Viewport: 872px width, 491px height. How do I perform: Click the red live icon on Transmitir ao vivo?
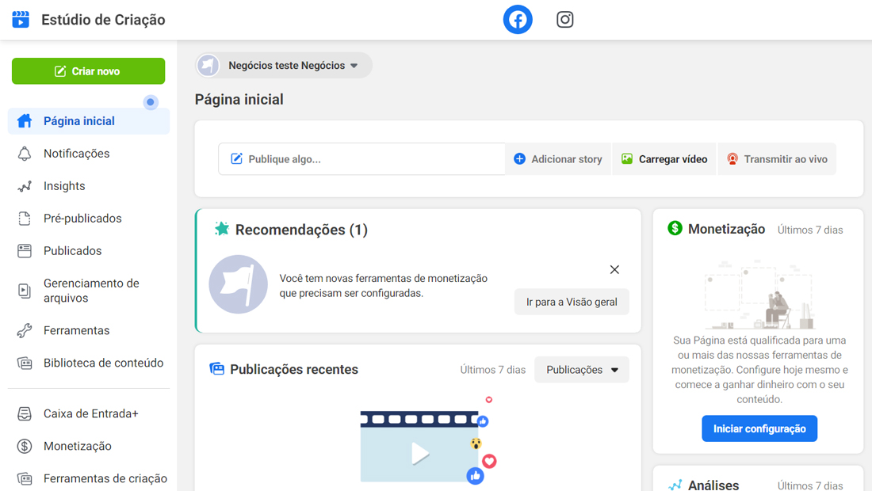click(x=732, y=159)
